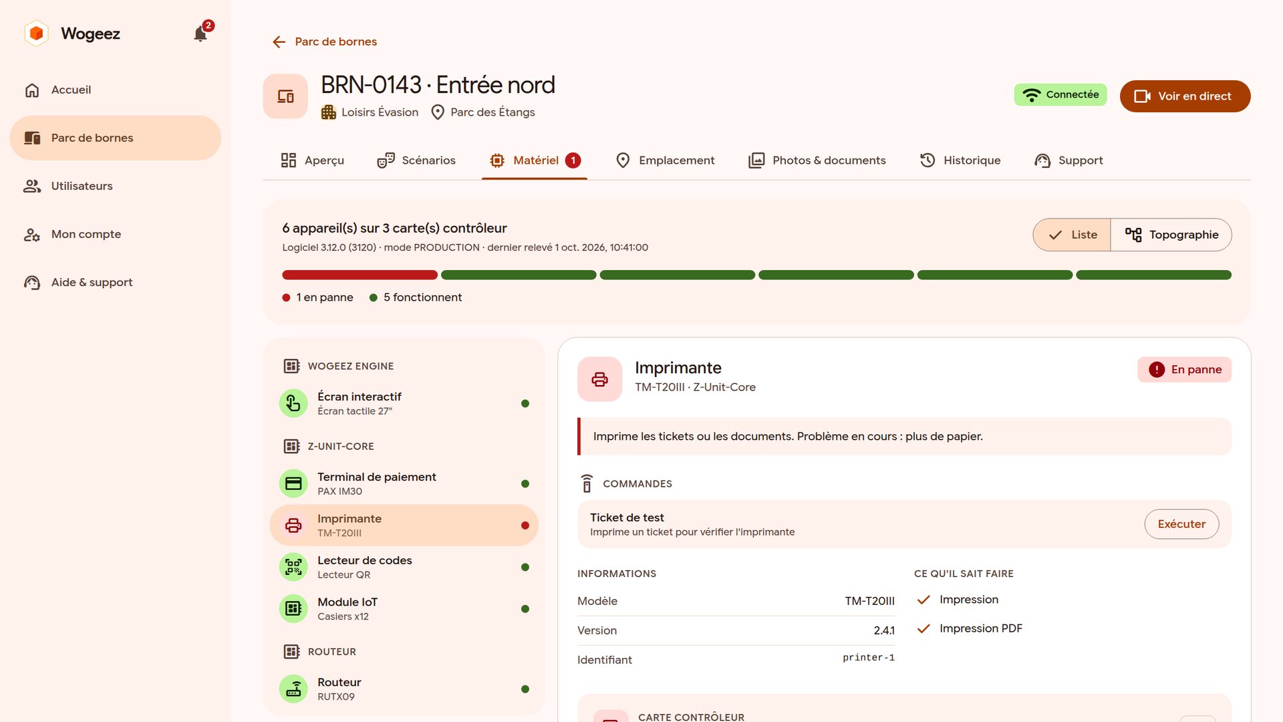The height and width of the screenshot is (722, 1283).
Task: Open Accueil in the sidebar
Action: 115,90
